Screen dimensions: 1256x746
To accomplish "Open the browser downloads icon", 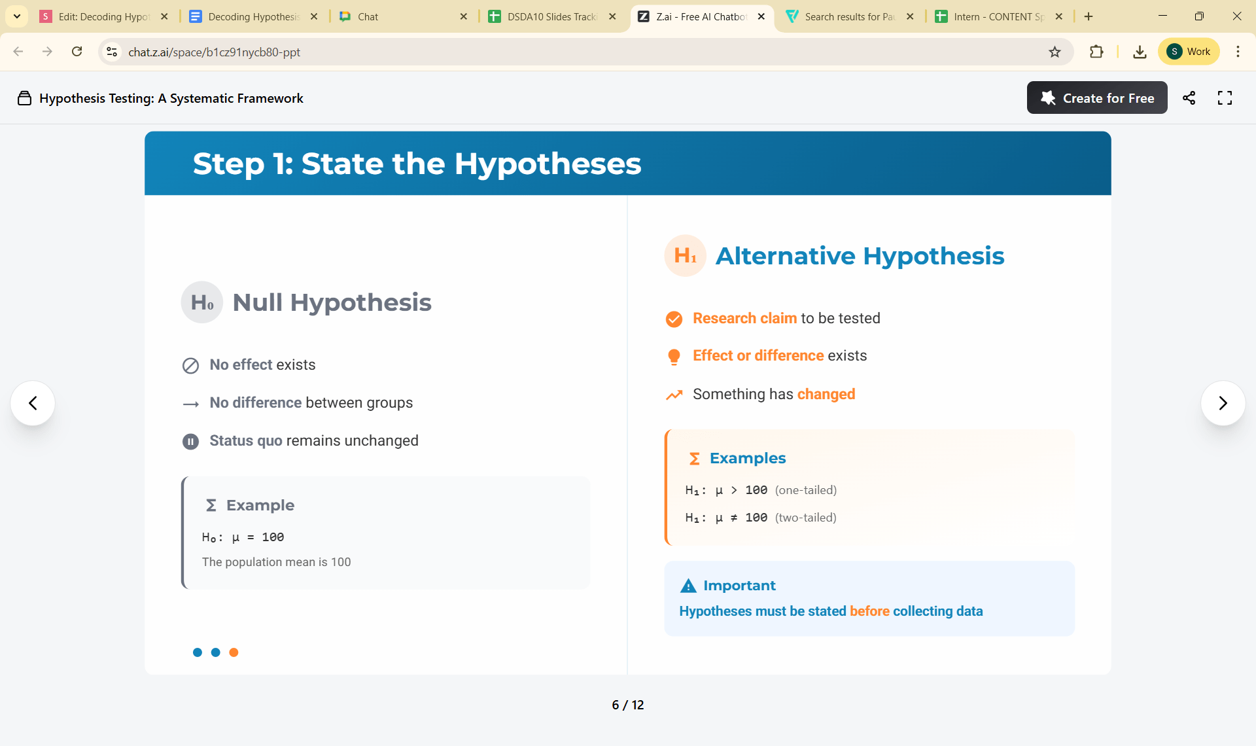I will (1140, 52).
